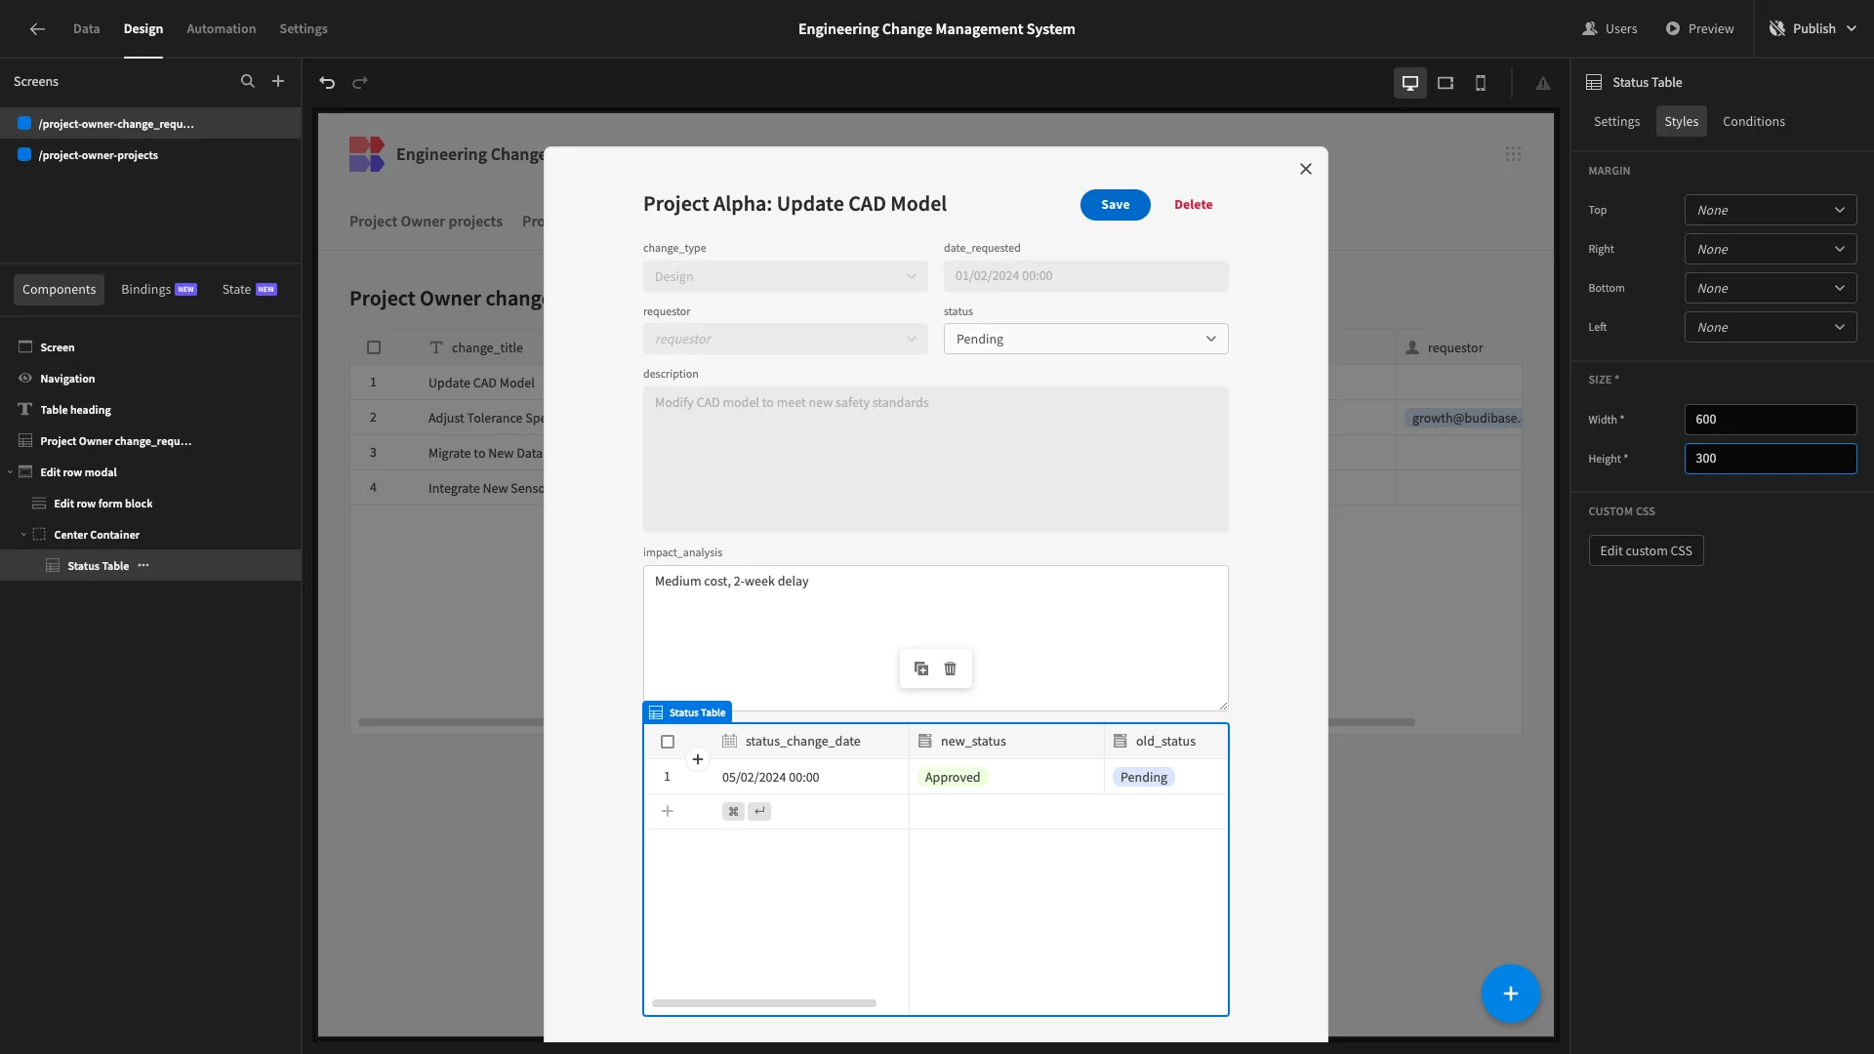The height and width of the screenshot is (1054, 1874).
Task: Open the Top margin dropdown
Action: pyautogui.click(x=1770, y=210)
